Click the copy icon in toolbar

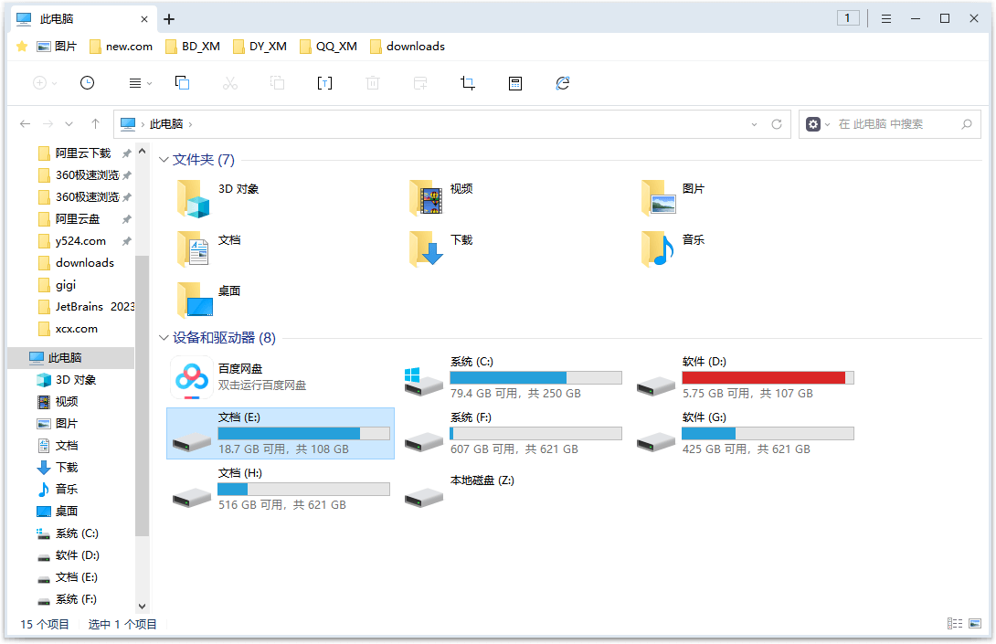coord(183,83)
